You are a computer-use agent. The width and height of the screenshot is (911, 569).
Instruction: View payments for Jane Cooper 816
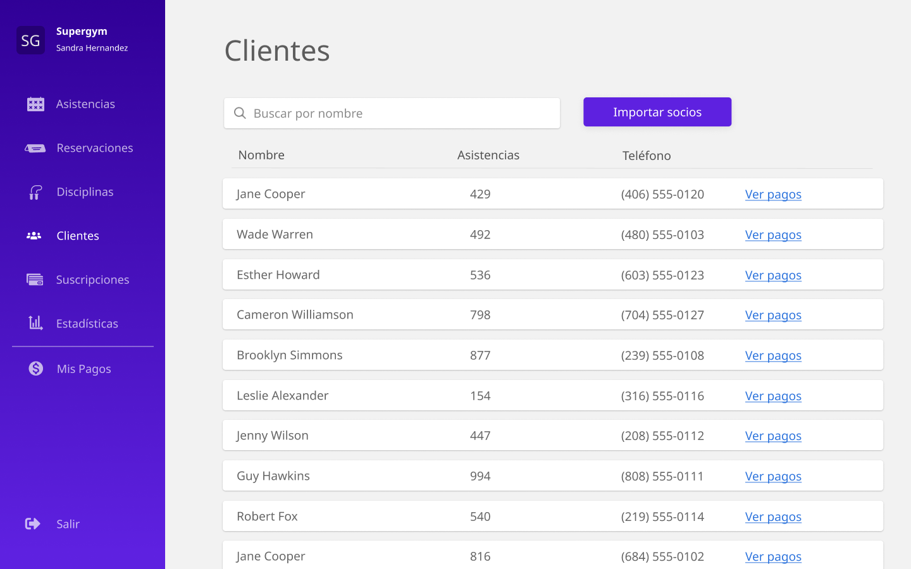tap(773, 556)
